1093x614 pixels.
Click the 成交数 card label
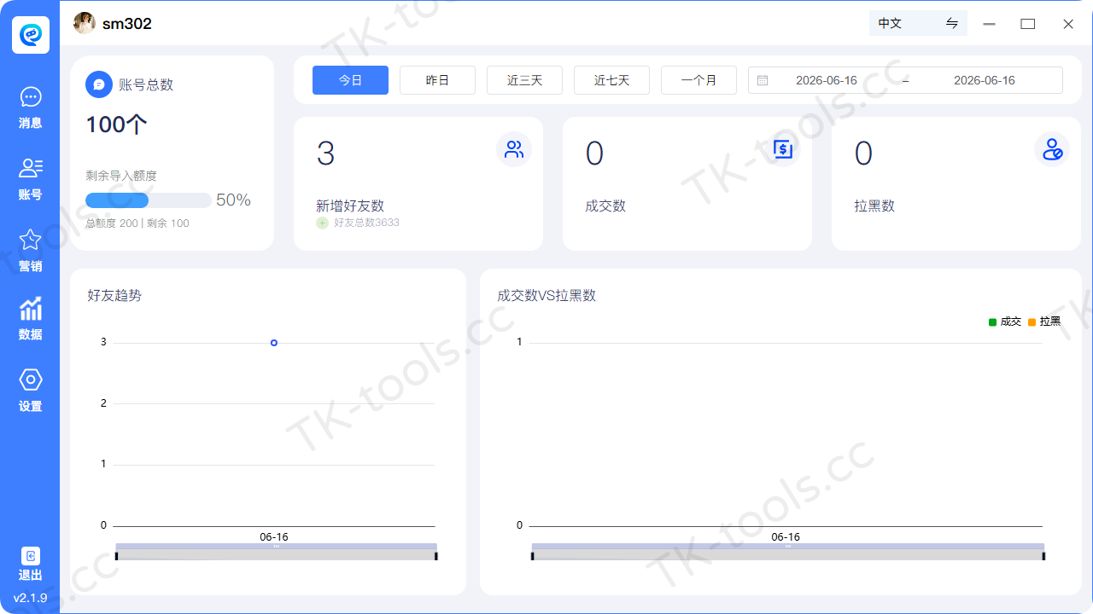(605, 206)
